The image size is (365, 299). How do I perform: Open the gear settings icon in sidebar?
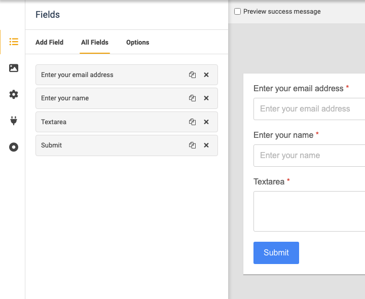point(14,94)
